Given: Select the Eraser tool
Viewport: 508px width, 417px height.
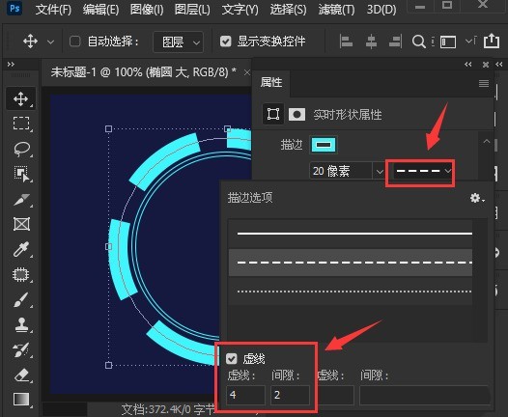Looking at the screenshot, I should click(21, 375).
